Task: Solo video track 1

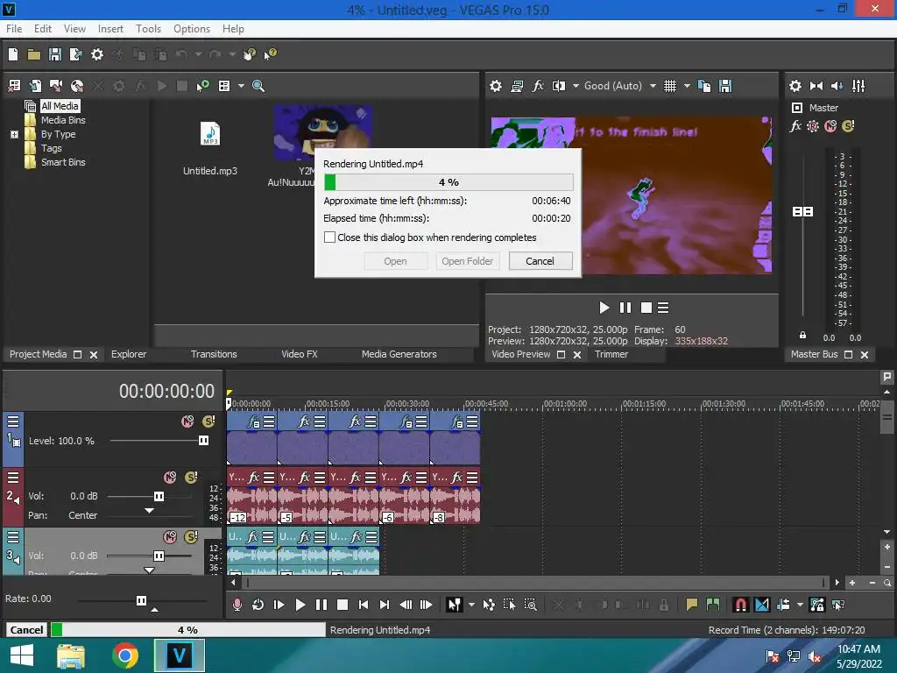Action: click(208, 422)
